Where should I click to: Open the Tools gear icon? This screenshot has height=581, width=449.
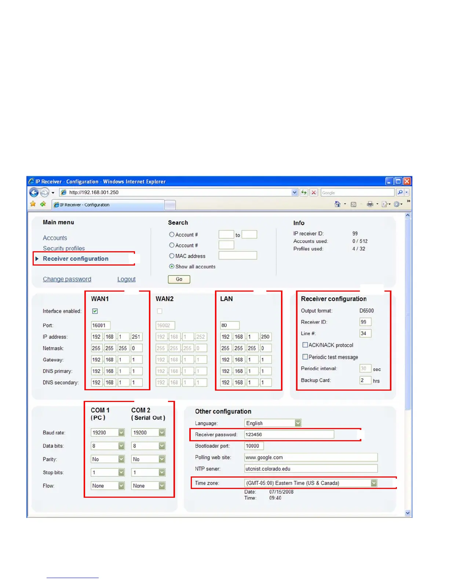point(397,204)
